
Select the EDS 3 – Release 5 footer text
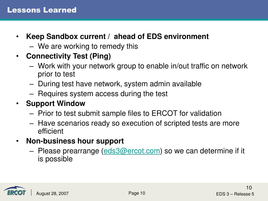[x=235, y=194]
